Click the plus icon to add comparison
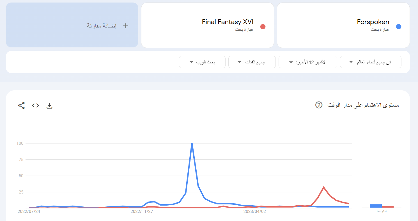 [x=126, y=26]
